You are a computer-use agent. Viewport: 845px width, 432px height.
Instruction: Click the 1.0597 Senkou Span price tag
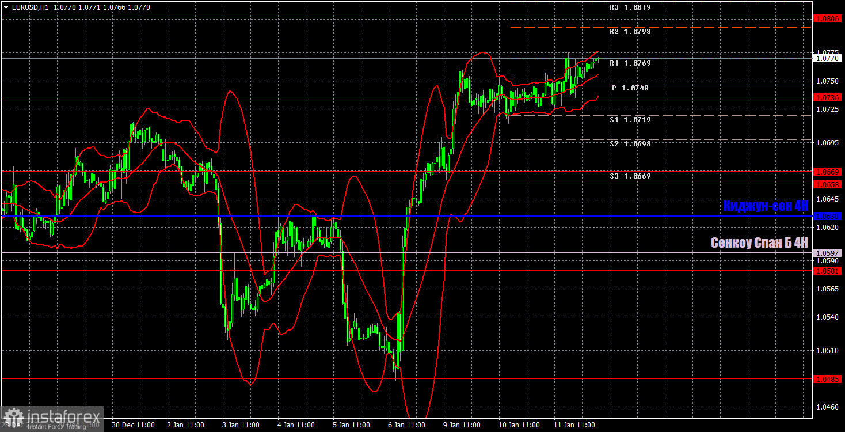click(x=828, y=253)
